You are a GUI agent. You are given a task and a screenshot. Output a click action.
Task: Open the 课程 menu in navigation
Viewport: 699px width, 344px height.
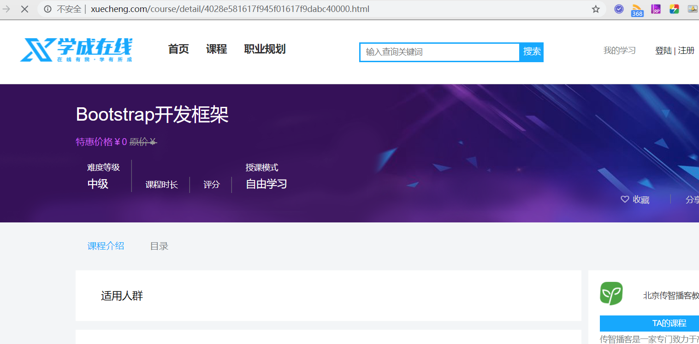(216, 49)
